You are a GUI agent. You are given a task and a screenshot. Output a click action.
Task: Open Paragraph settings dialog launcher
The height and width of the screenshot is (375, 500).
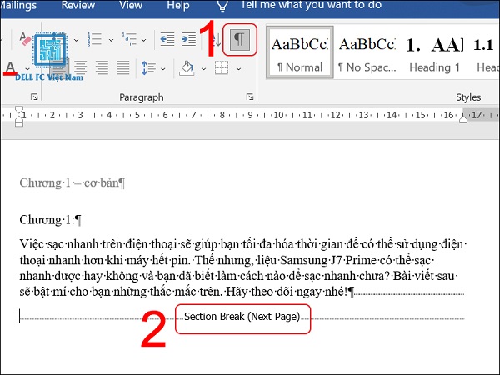pos(250,97)
